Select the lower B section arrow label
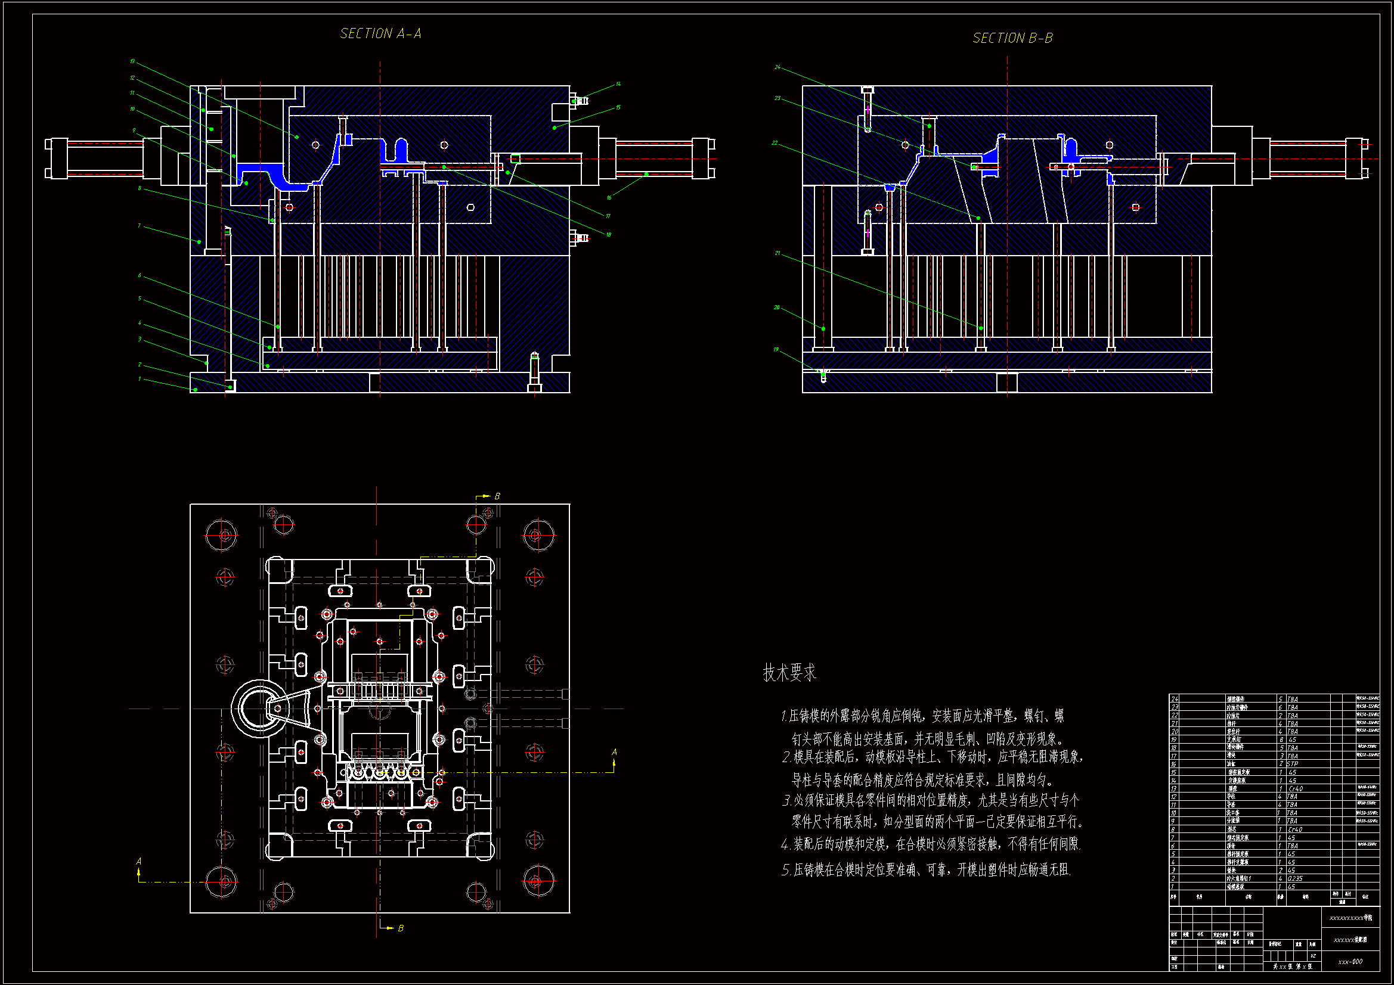This screenshot has width=1394, height=985. point(400,928)
